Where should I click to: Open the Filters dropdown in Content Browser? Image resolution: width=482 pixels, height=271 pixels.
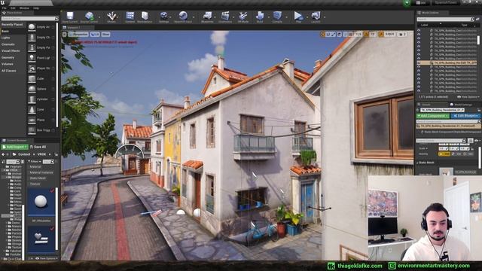point(34,161)
